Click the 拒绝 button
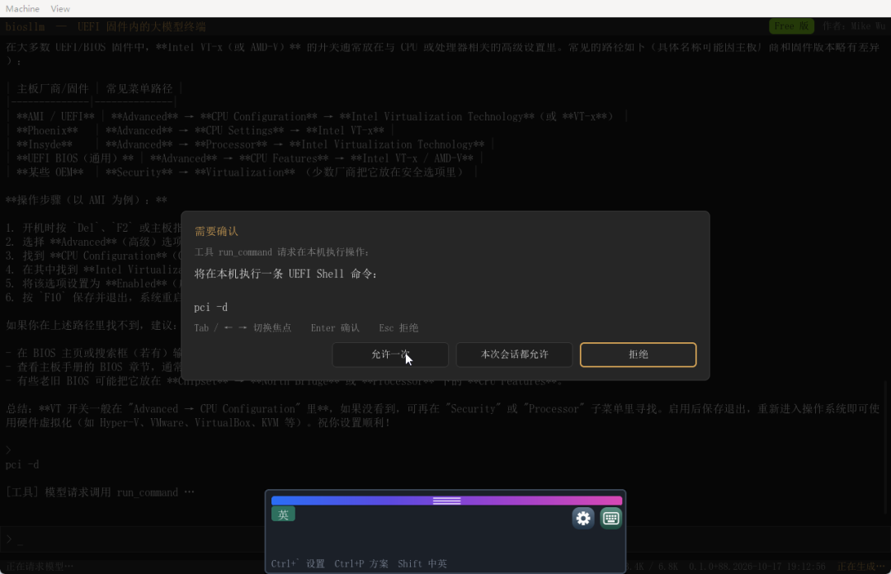The height and width of the screenshot is (574, 891). (638, 355)
